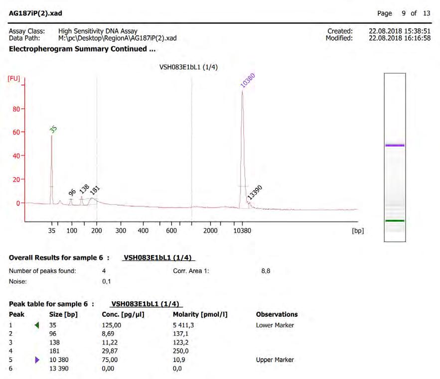Click molarity 123,2 in peak table
The width and height of the screenshot is (440, 379).
pyautogui.click(x=180, y=343)
